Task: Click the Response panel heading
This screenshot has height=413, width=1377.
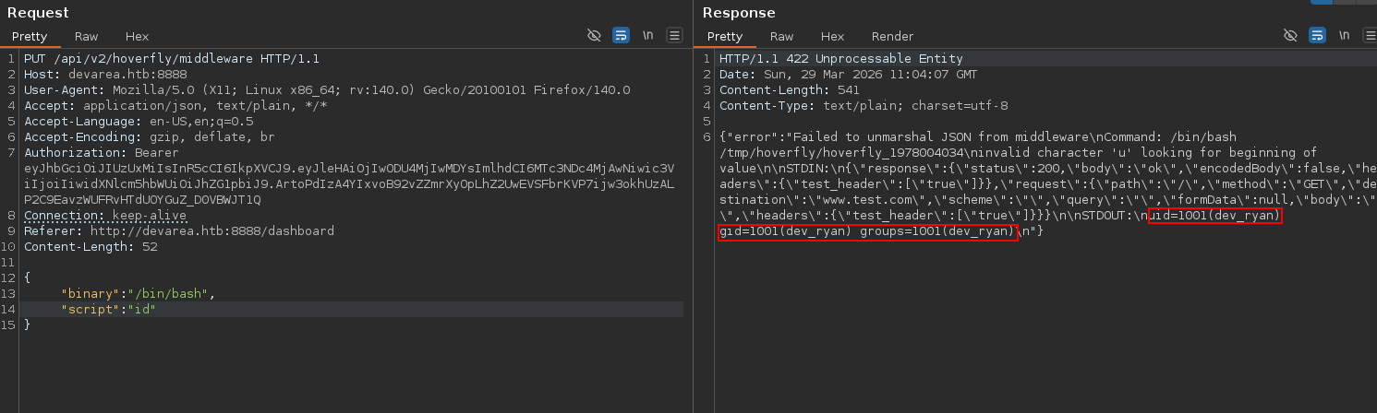Action: click(739, 13)
